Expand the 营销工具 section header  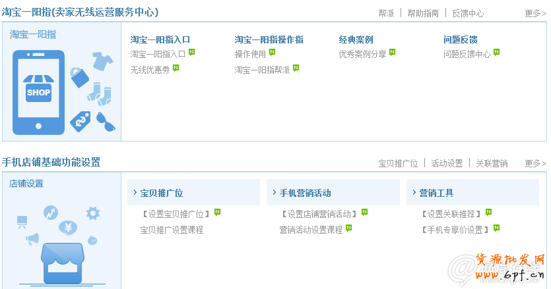point(436,193)
